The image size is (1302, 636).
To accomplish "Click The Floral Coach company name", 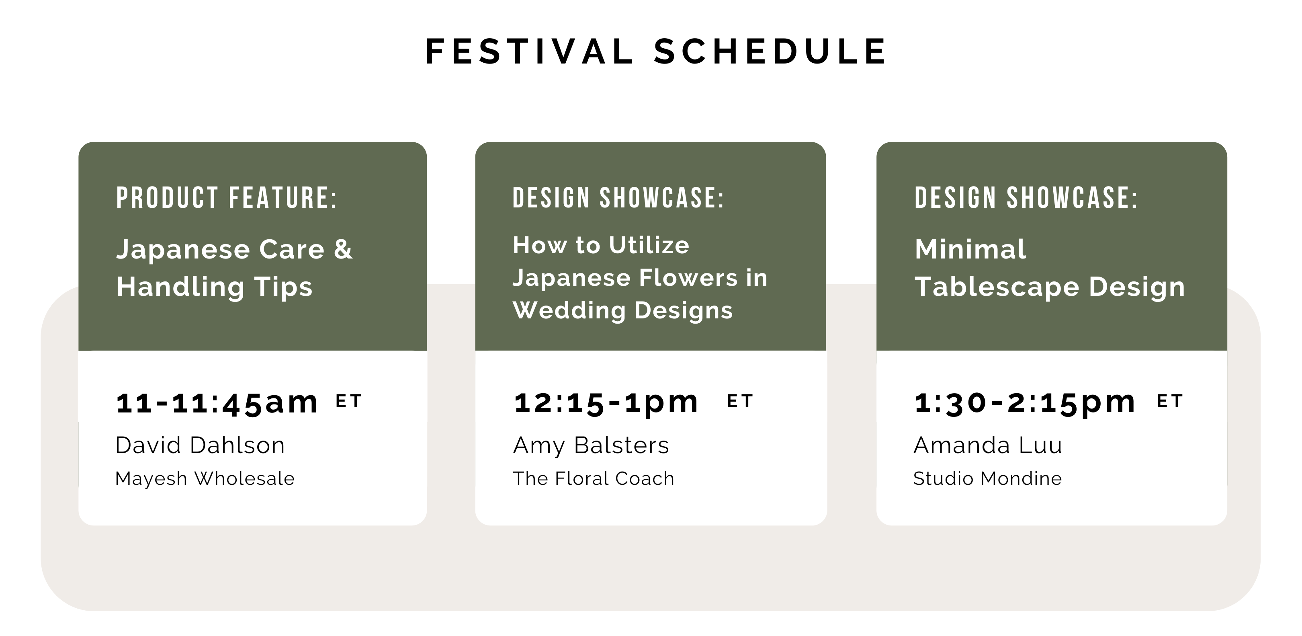I will pos(594,478).
